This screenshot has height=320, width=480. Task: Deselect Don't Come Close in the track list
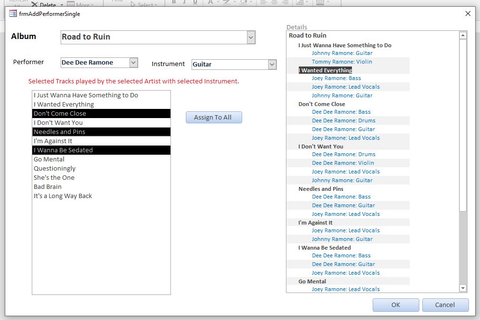101,114
